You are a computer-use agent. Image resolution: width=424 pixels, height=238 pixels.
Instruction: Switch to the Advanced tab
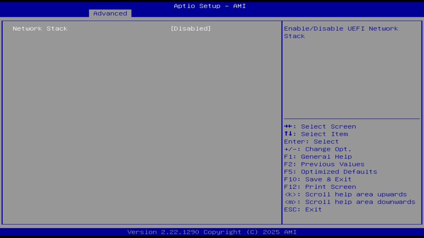(110, 13)
